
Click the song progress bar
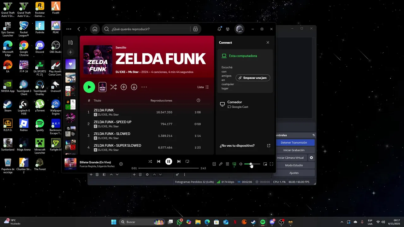tap(169, 168)
